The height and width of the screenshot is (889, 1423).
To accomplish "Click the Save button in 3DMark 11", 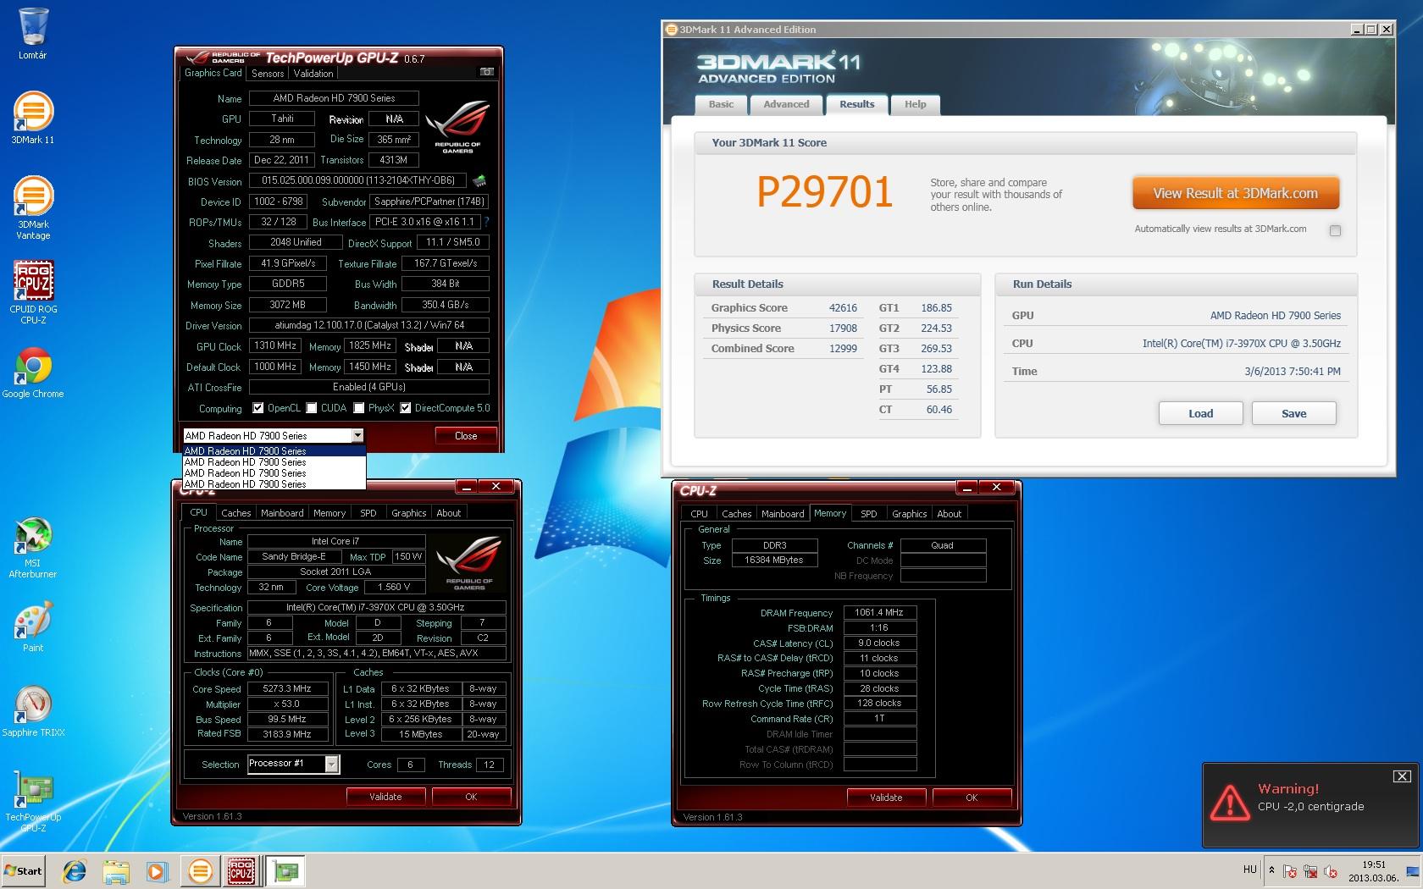I will click(x=1293, y=413).
